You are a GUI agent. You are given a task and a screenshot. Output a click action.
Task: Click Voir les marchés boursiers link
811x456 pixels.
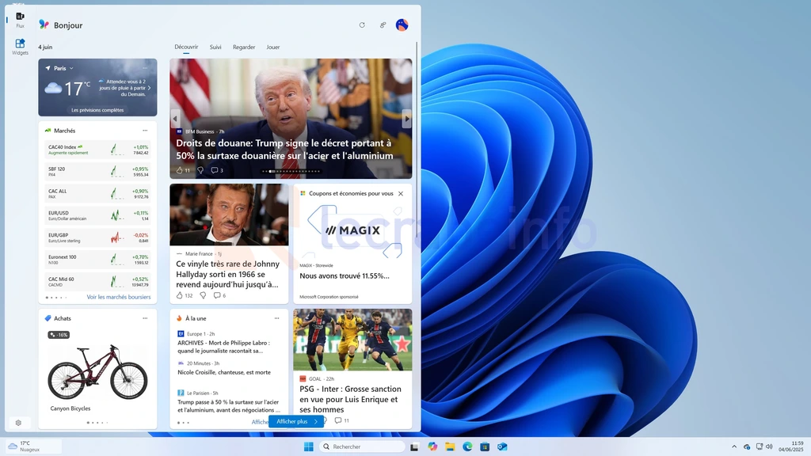[119, 298]
